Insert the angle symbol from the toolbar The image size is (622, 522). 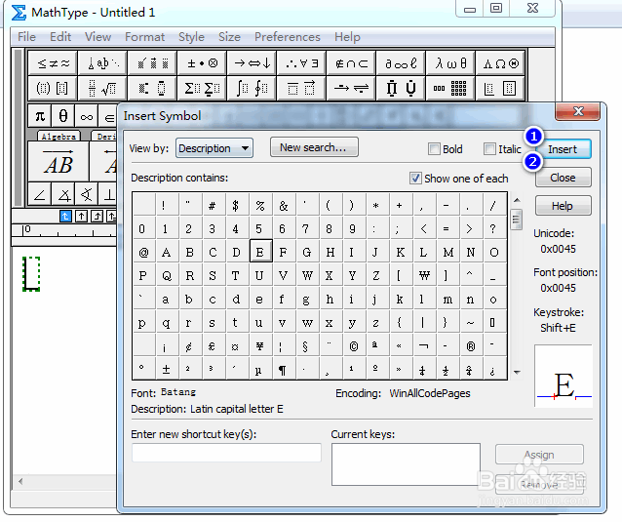[40, 194]
